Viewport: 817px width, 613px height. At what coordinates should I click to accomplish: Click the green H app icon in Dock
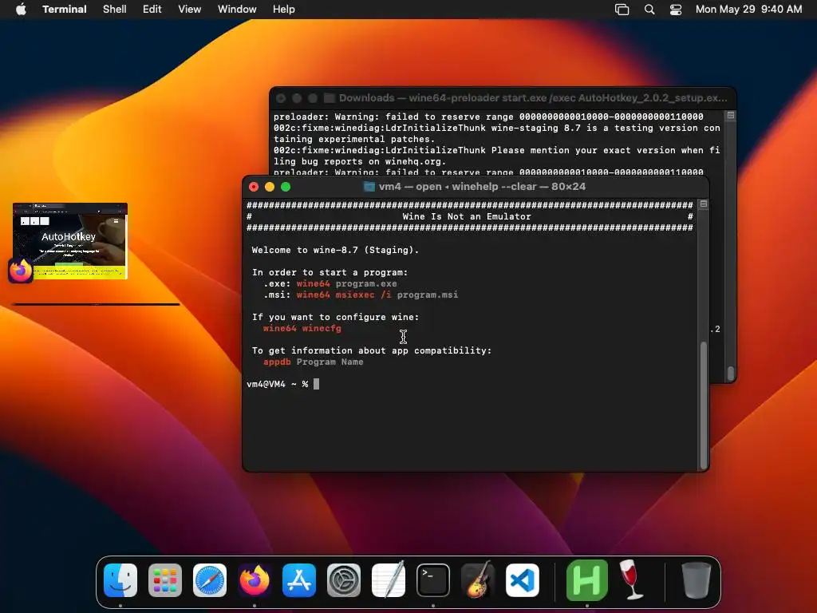tap(587, 580)
